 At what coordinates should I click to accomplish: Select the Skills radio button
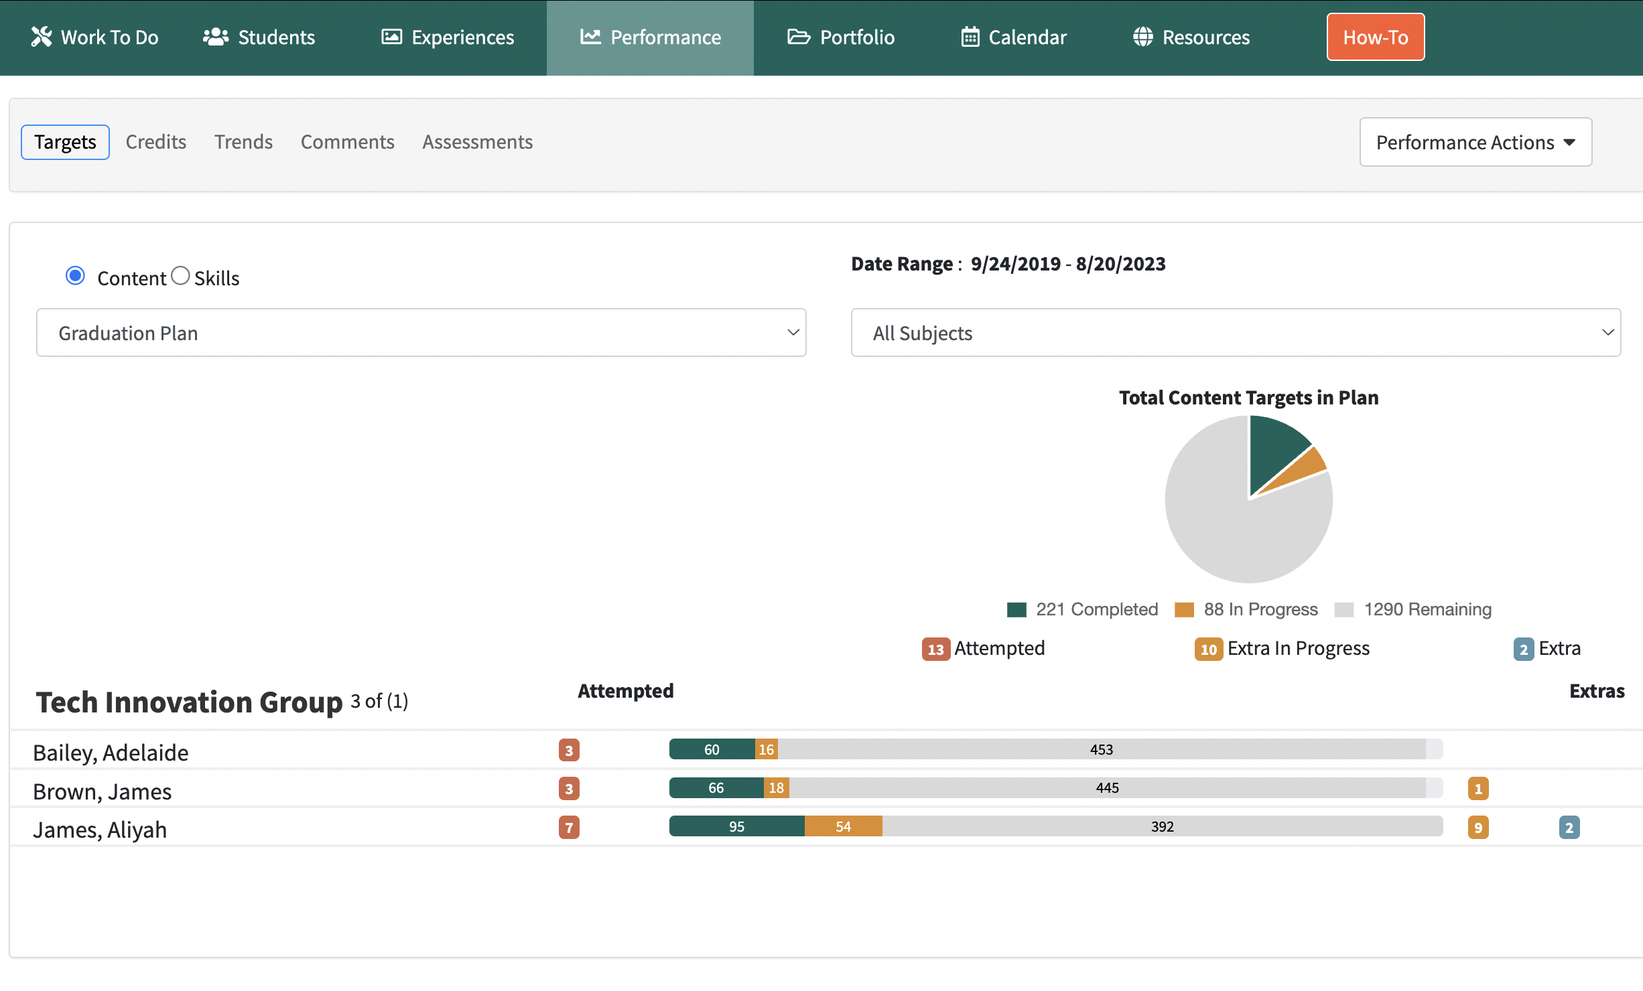point(180,276)
